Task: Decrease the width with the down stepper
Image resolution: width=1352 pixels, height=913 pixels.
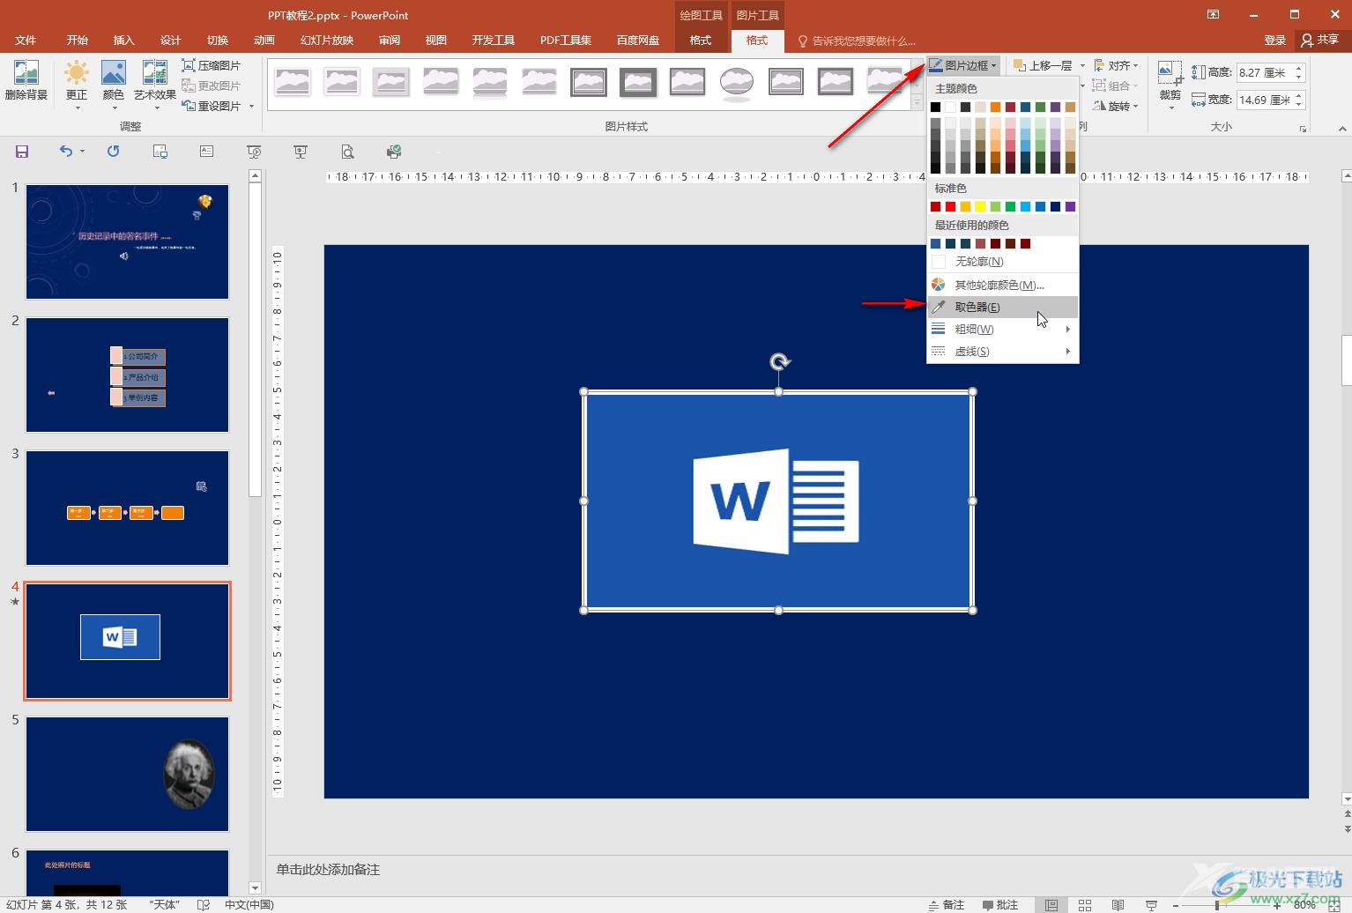Action: [1299, 105]
